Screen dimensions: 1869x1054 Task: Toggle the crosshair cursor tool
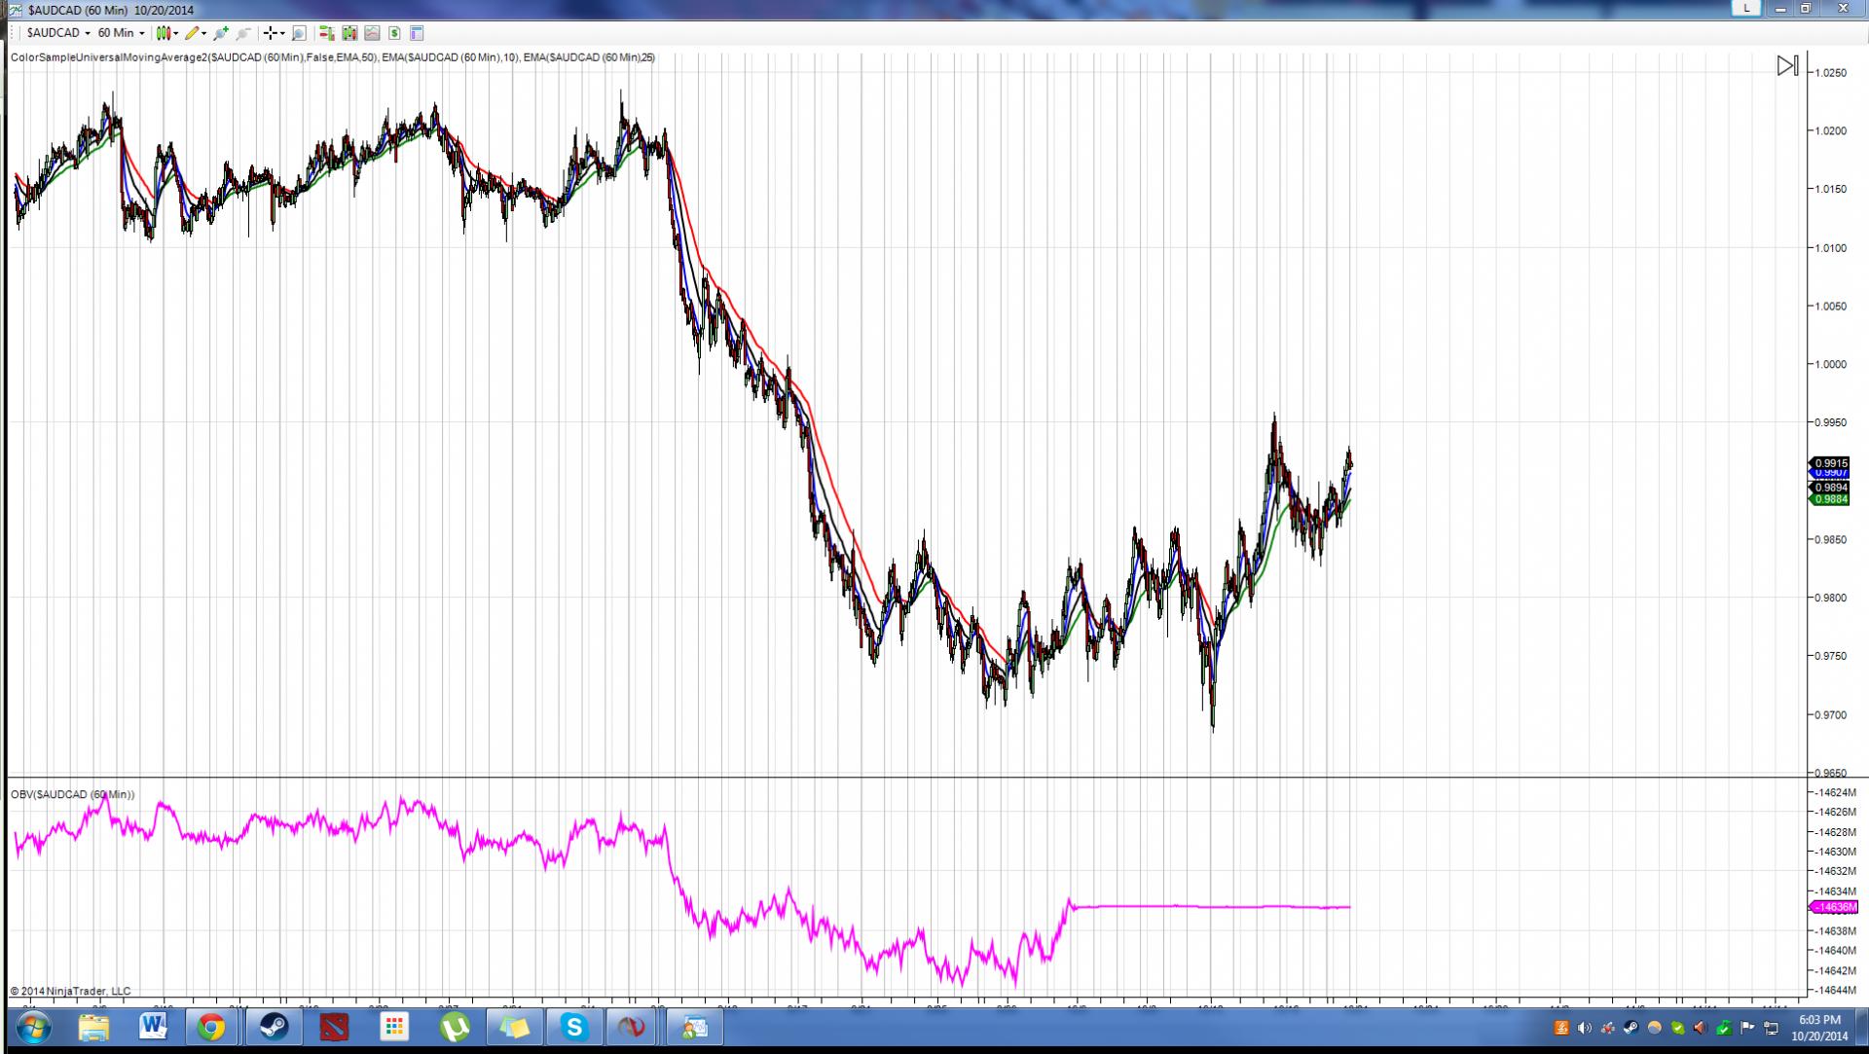click(271, 33)
